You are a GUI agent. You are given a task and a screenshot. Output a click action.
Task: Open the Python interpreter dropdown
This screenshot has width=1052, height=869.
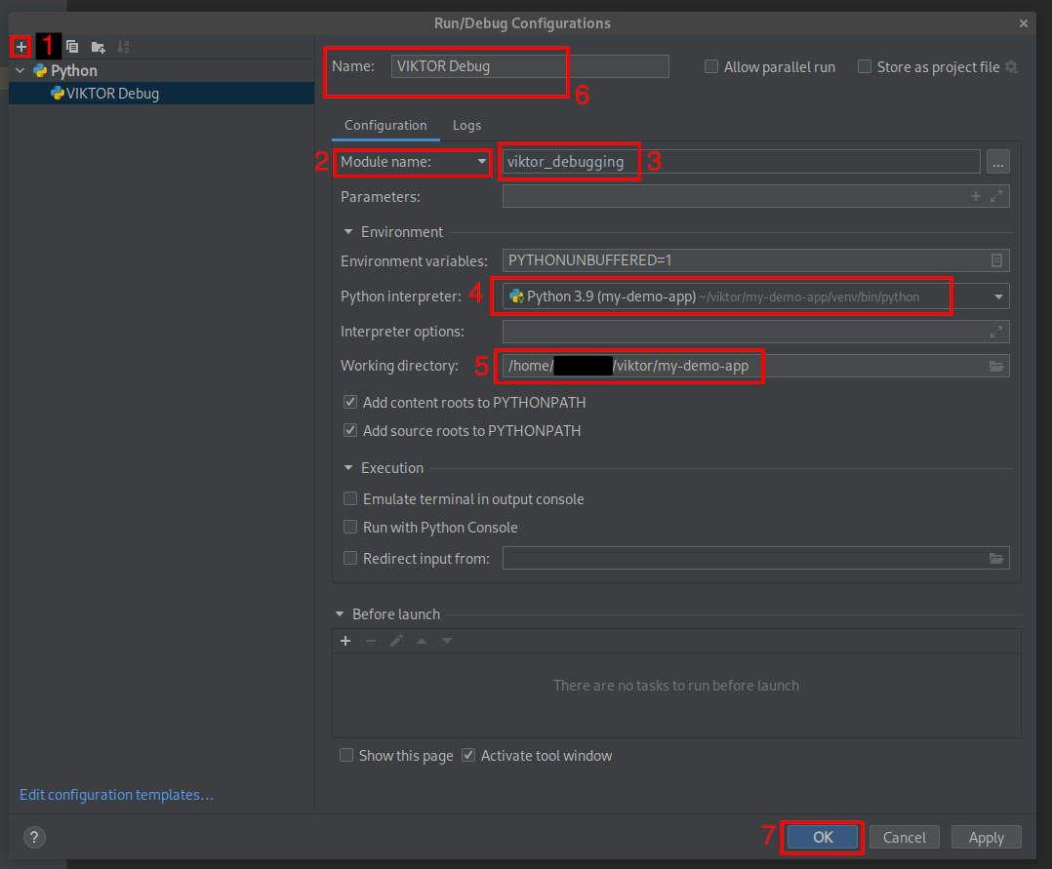(998, 296)
